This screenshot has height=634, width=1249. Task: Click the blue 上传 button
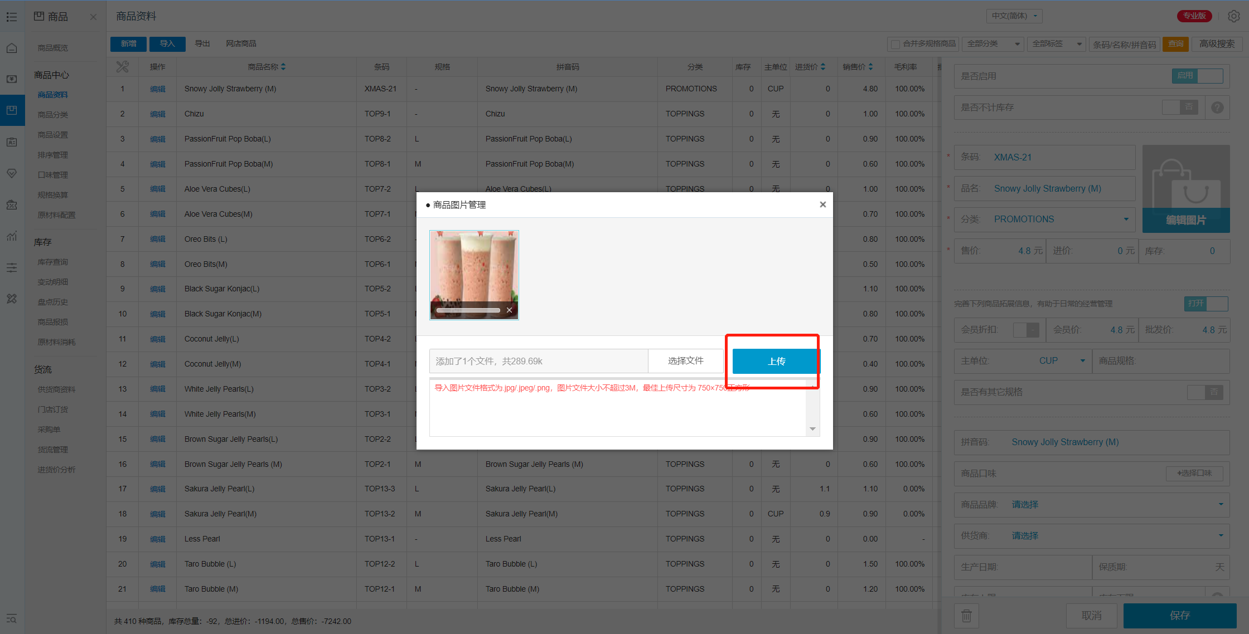(x=776, y=362)
